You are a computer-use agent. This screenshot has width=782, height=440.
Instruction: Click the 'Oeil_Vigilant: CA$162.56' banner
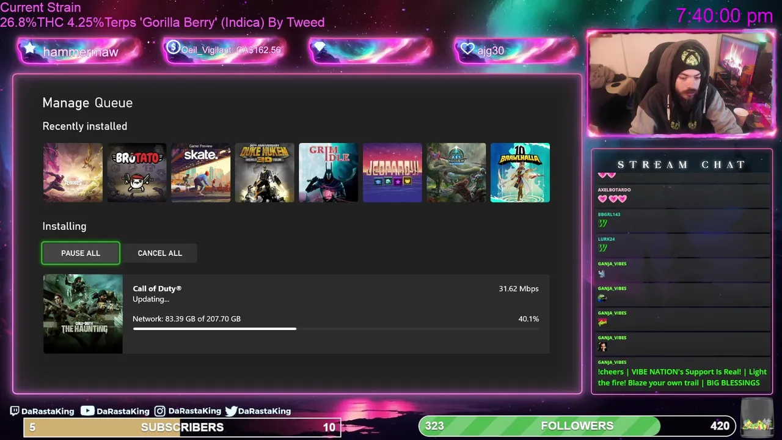(x=225, y=50)
